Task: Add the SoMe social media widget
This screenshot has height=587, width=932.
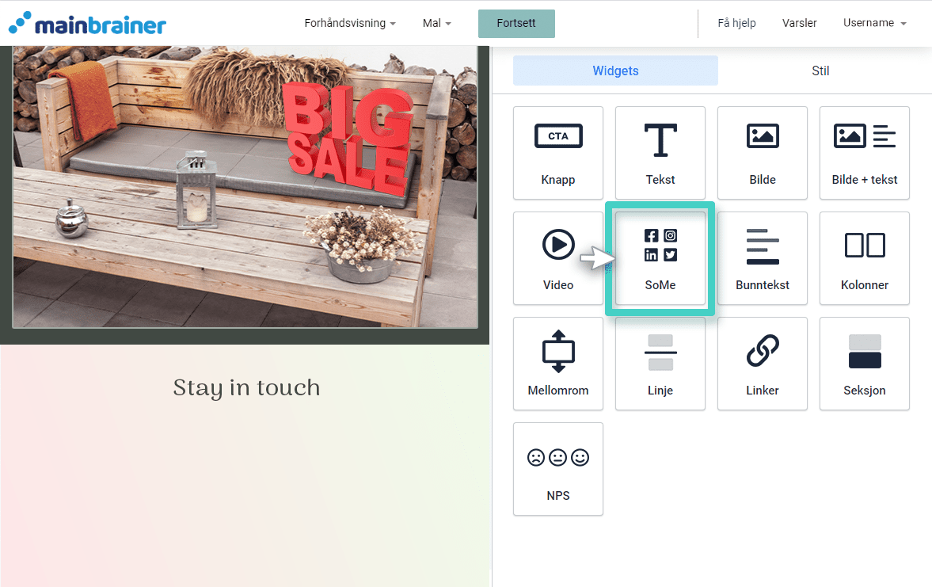Action: tap(660, 258)
